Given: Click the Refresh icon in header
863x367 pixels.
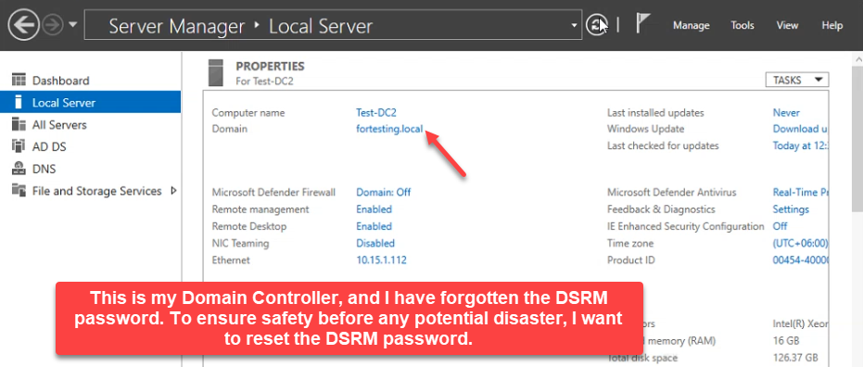Looking at the screenshot, I should [x=596, y=25].
